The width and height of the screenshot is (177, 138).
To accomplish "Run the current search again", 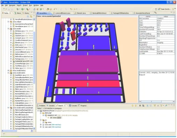I will (x=155, y=106).
